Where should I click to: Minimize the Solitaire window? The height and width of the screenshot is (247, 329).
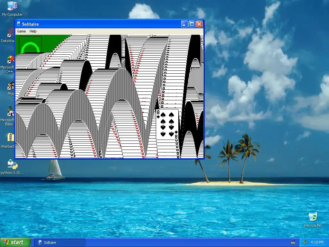point(184,24)
